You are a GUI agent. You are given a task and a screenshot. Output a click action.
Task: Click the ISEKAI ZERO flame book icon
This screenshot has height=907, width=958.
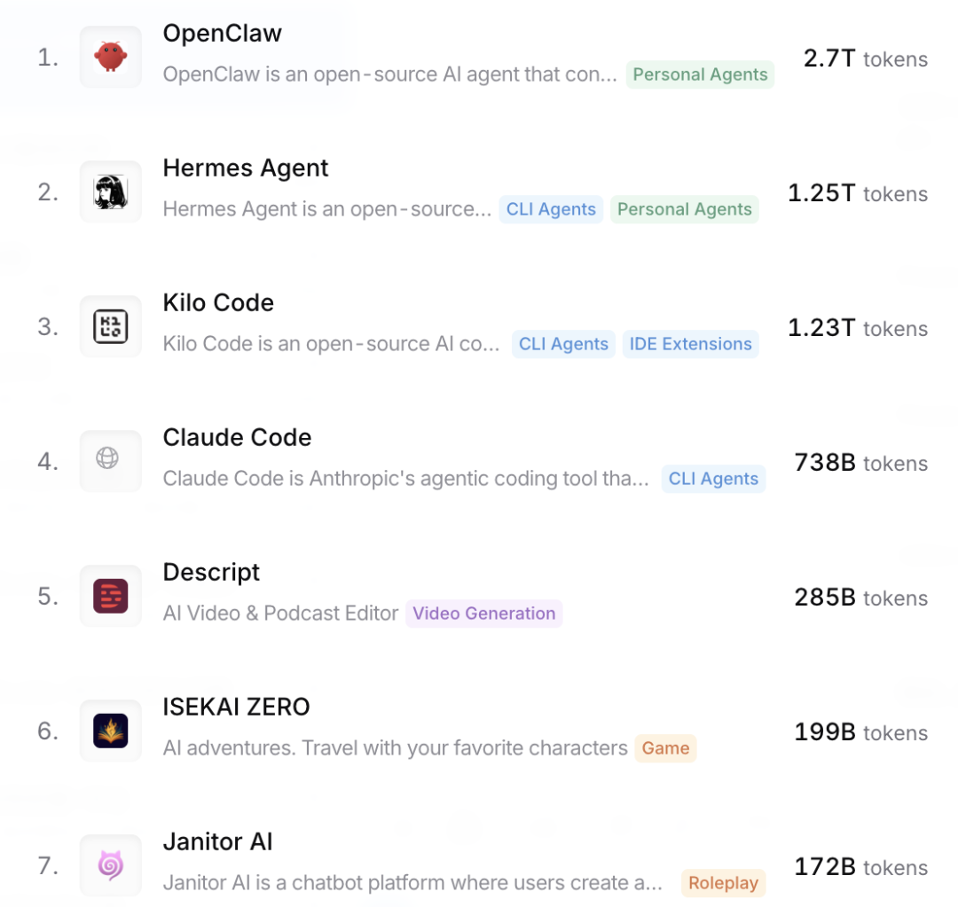click(111, 731)
